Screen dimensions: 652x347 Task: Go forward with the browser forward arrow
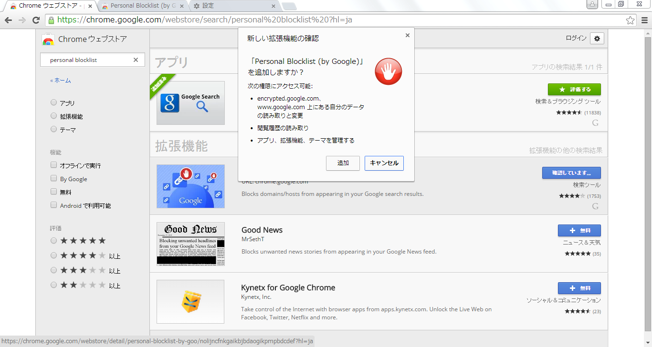tap(22, 20)
